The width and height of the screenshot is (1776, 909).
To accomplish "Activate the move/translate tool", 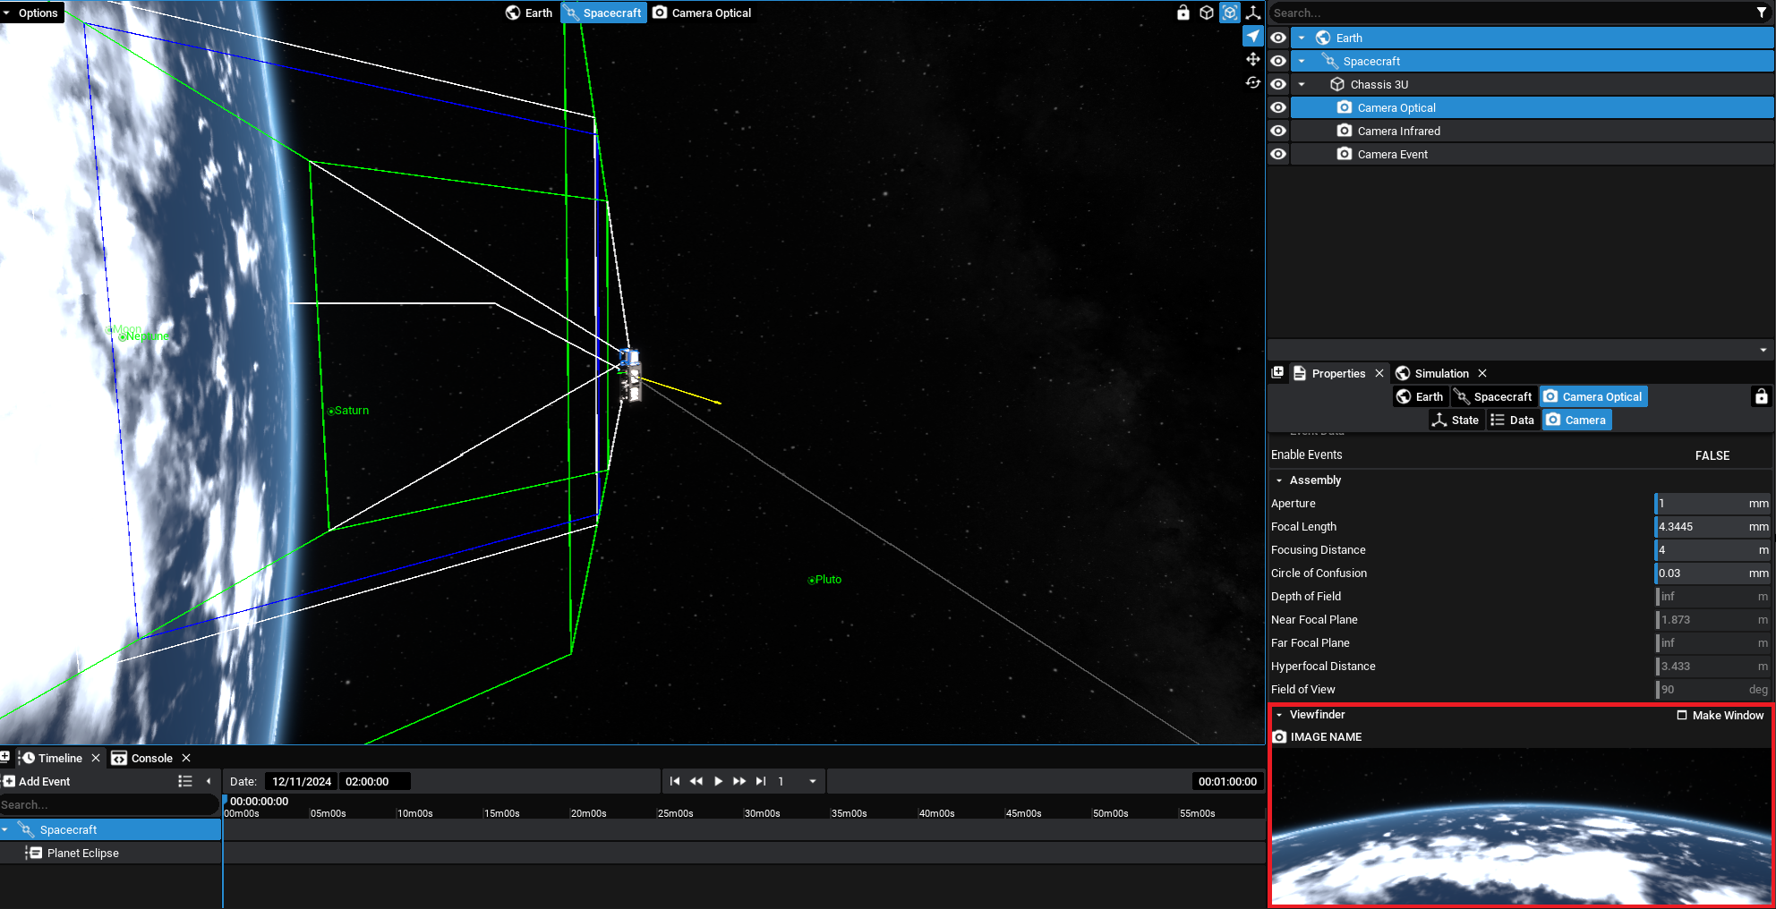I will point(1252,59).
